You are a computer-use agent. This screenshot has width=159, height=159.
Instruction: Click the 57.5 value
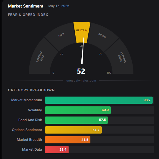pyautogui.click(x=102, y=120)
